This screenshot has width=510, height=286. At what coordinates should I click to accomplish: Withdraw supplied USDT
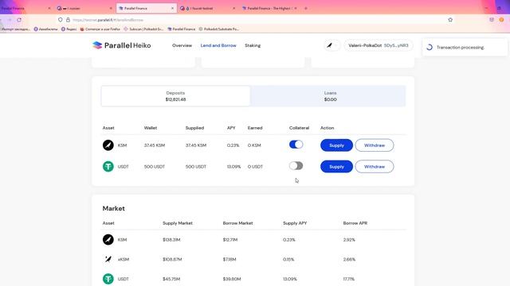click(x=375, y=166)
